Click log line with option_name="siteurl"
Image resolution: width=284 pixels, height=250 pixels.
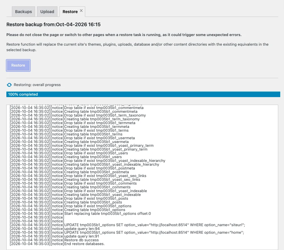127,225
